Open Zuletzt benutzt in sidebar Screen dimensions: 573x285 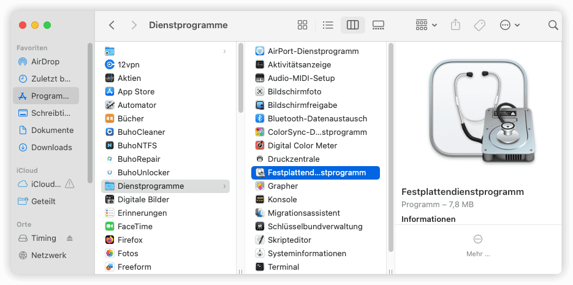coord(46,79)
